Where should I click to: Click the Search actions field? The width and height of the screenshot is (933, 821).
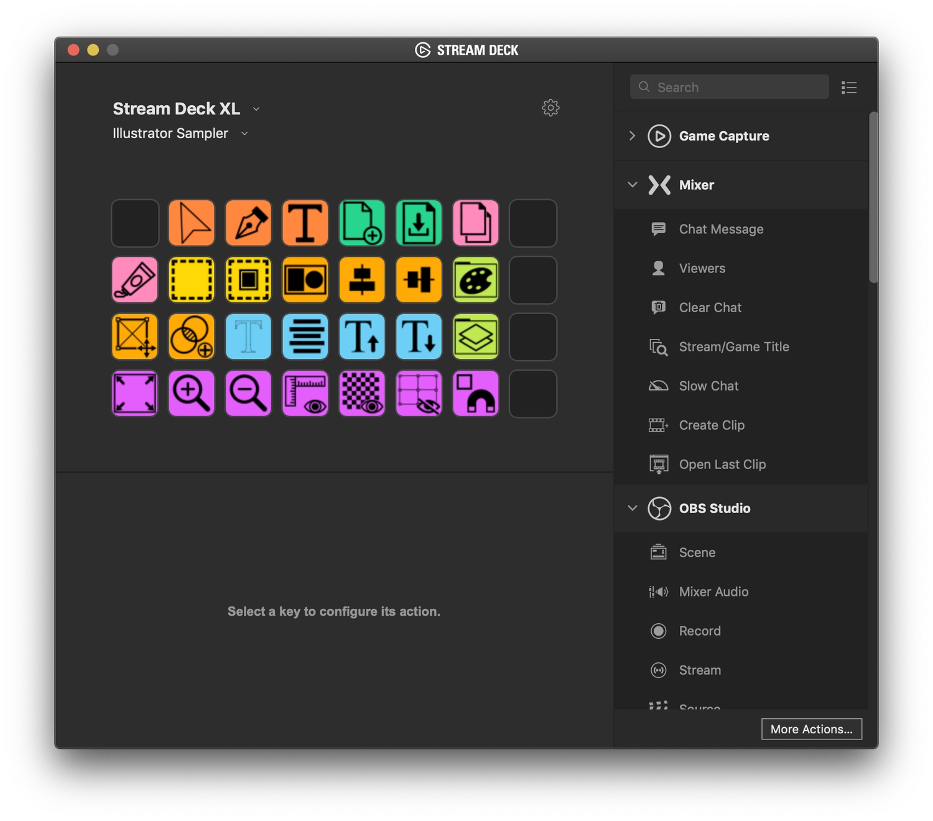click(729, 87)
